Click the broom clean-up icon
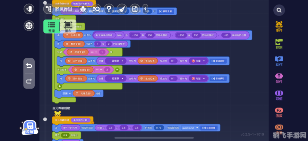 click(x=121, y=9)
